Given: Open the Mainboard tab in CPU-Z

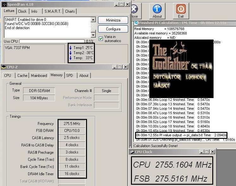Looking at the screenshot, I should click(39, 75).
